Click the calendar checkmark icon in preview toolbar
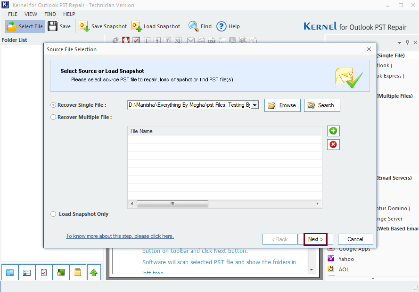 [136, 40]
